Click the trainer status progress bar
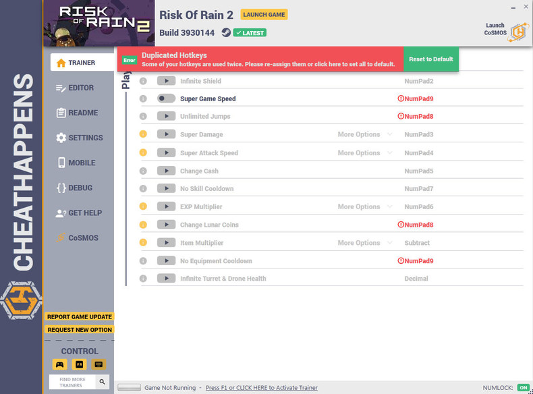This screenshot has height=394, width=533. tap(129, 387)
